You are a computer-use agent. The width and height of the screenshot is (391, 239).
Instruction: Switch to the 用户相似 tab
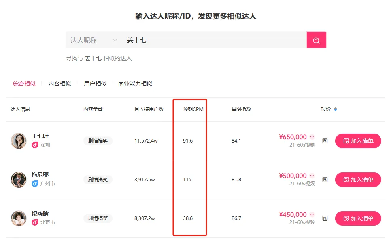(95, 84)
